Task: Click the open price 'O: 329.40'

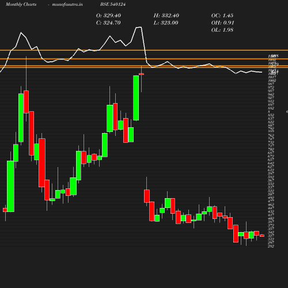Action: coord(108,16)
